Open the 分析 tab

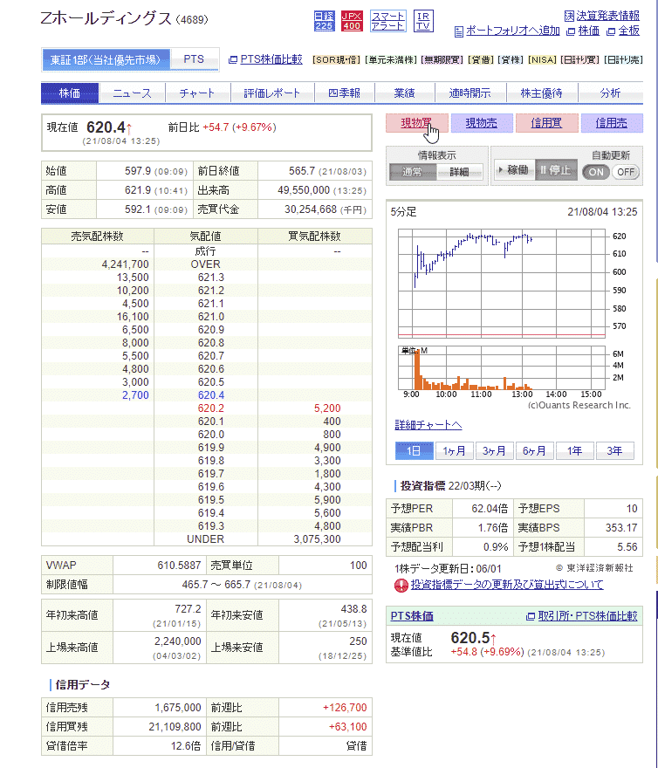pyautogui.click(x=610, y=93)
